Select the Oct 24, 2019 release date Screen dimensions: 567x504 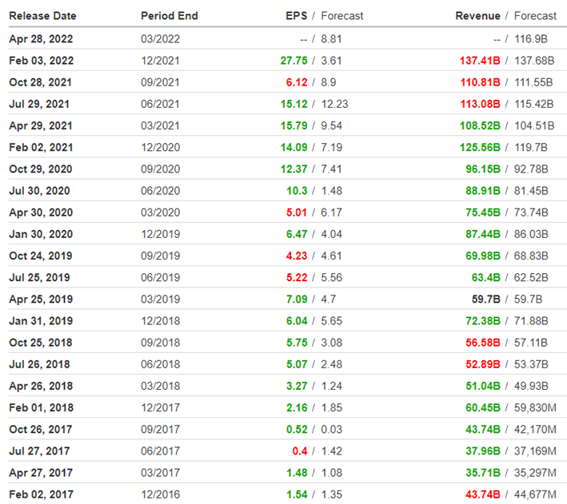[x=41, y=256]
